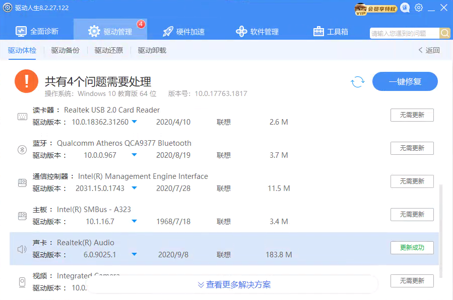The width and height of the screenshot is (453, 300).
Task: Click the date 2020/4/10
Action: point(173,122)
